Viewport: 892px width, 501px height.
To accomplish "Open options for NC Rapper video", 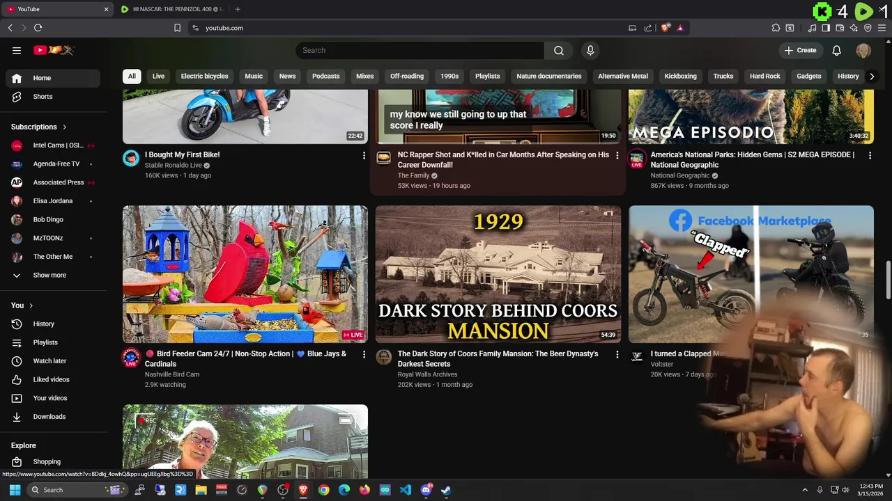I will (x=617, y=156).
